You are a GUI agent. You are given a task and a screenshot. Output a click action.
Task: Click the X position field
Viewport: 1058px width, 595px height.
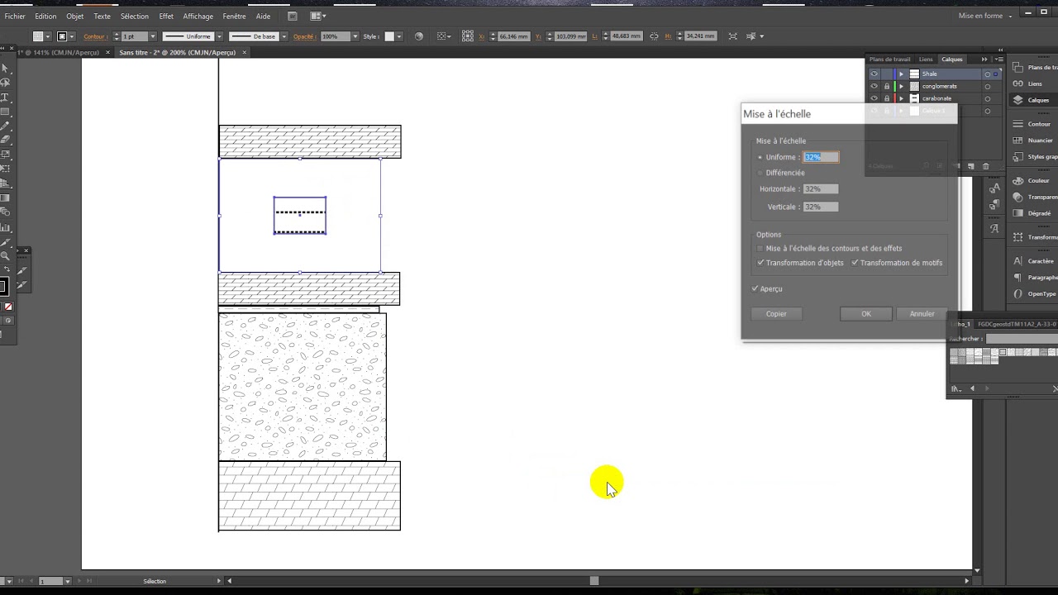[x=514, y=36]
